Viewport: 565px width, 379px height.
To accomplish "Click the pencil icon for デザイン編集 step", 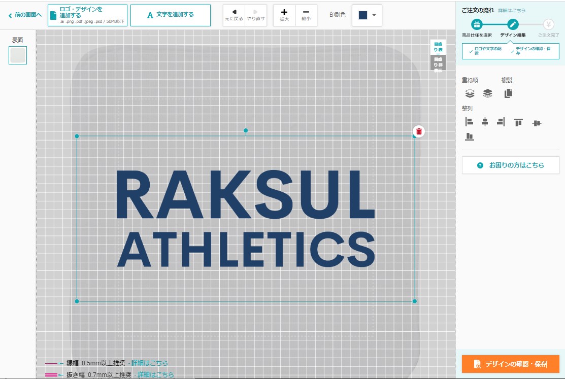I will point(512,24).
